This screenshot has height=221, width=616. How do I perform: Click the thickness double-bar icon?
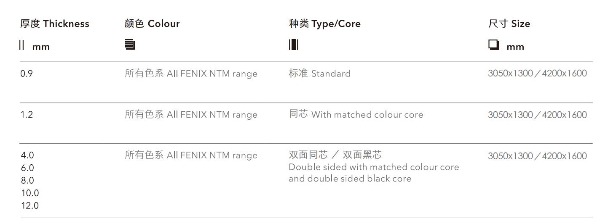click(x=22, y=45)
